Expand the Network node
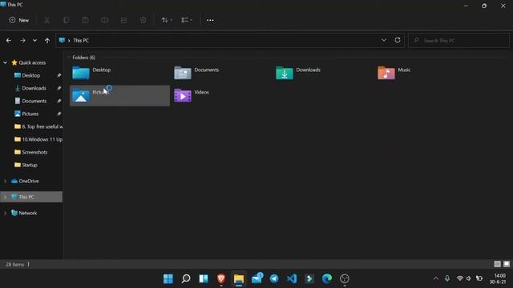 (x=6, y=213)
